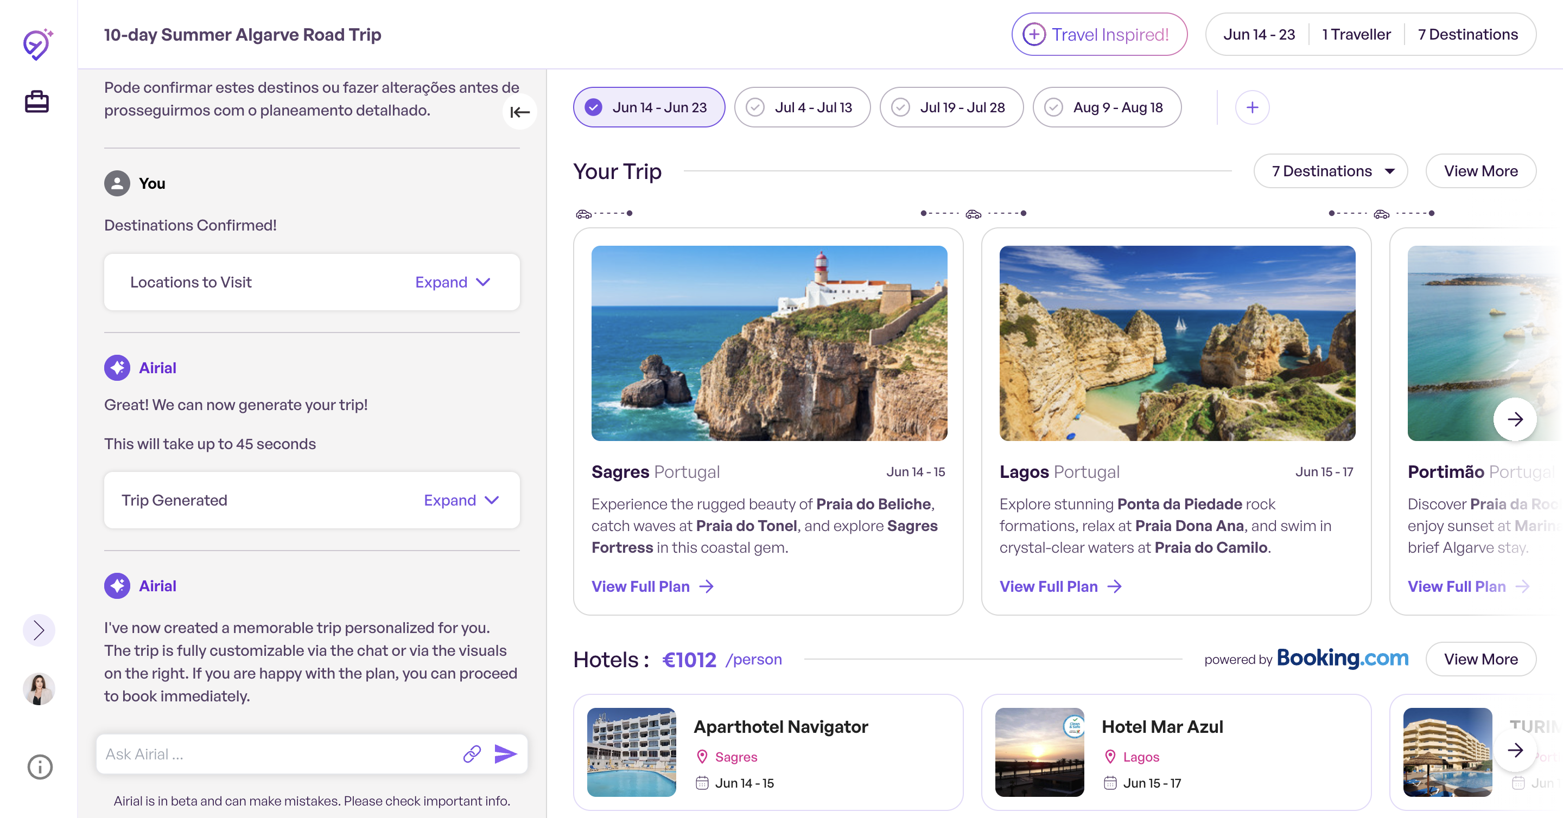
Task: Click the 10-day Summer Algarve Road Trip title
Action: coord(243,35)
